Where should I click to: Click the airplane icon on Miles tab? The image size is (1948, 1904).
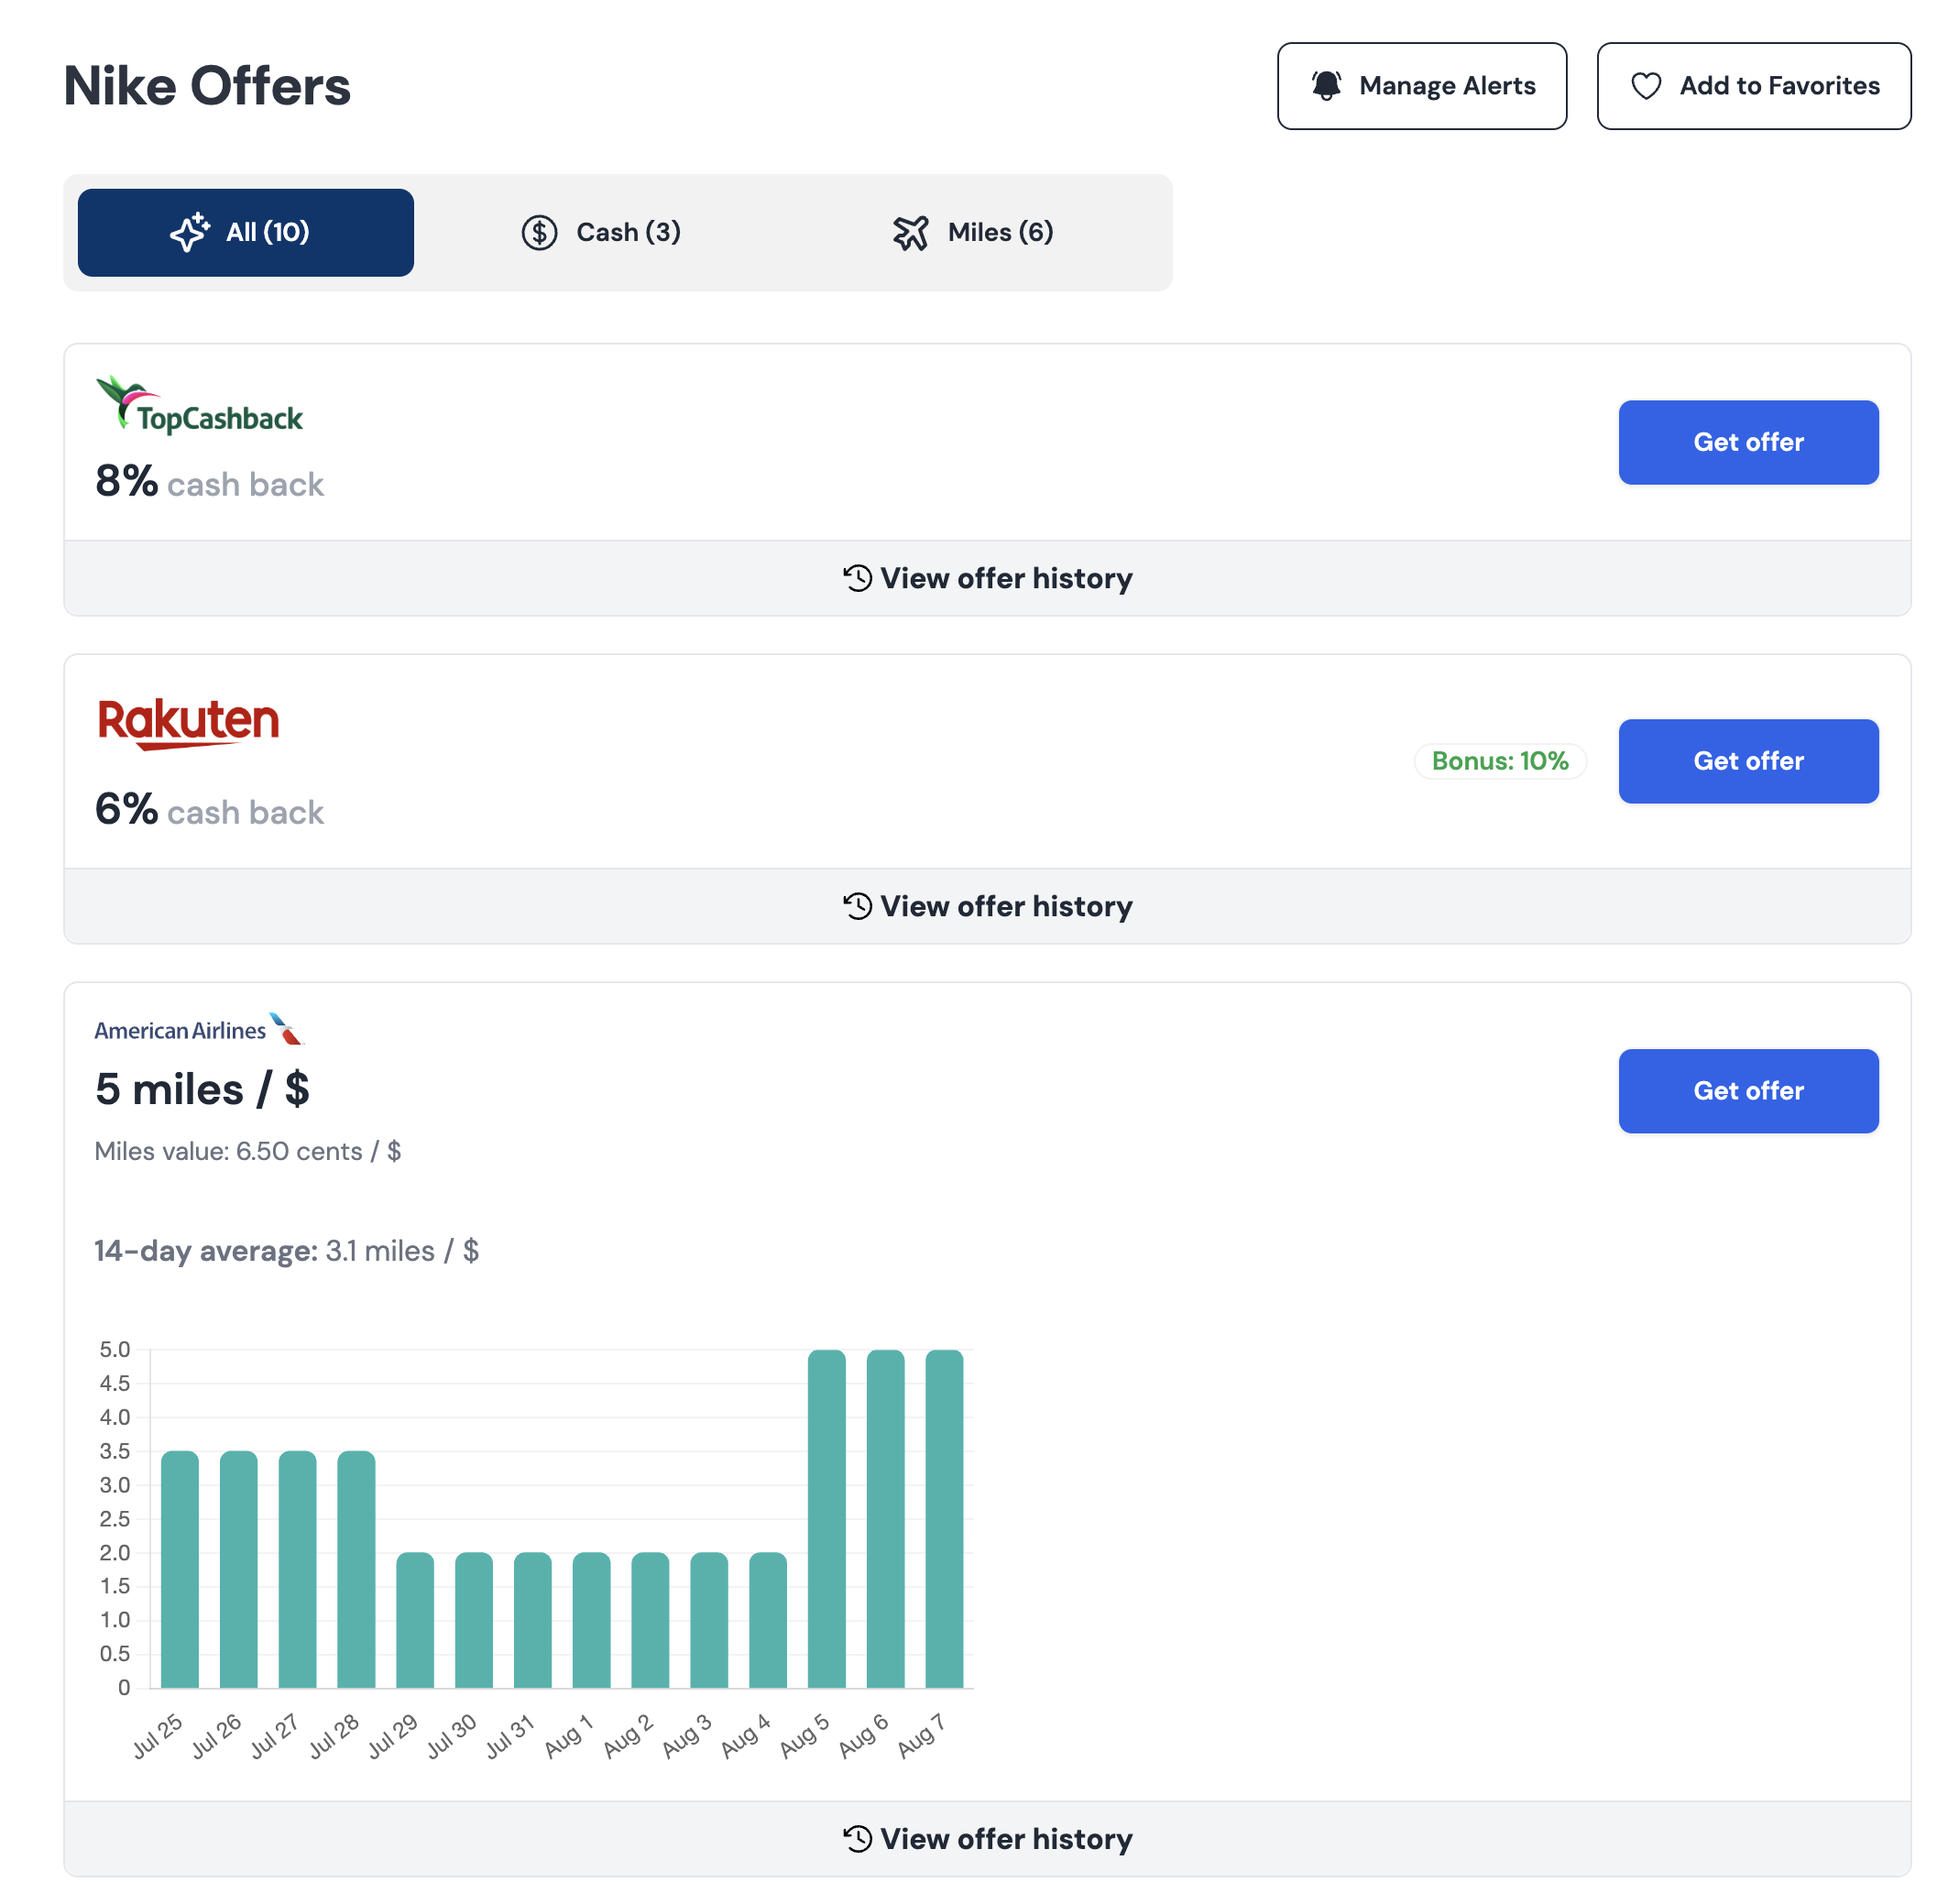[x=910, y=233]
